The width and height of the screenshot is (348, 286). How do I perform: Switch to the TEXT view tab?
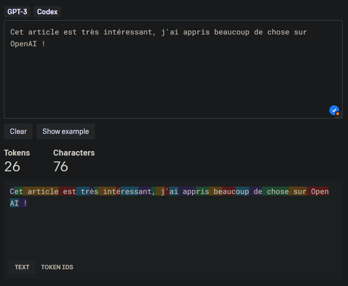point(22,267)
